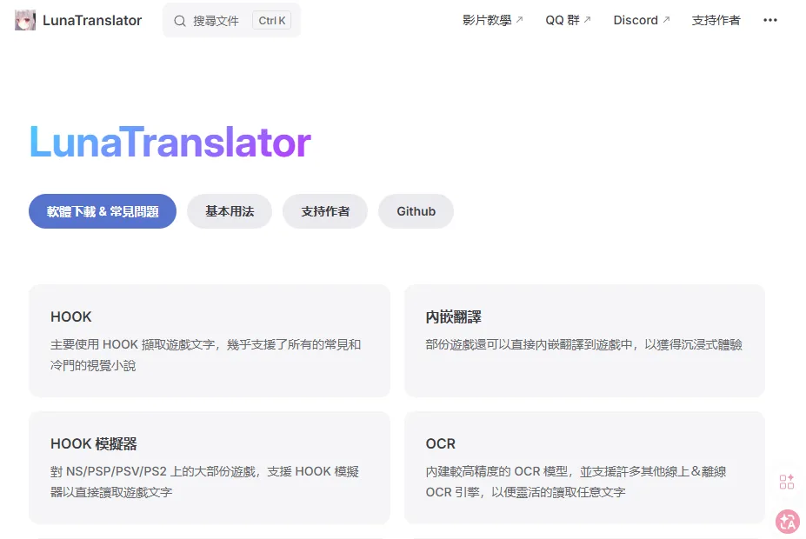Viewport: 806px width, 539px height.
Task: Click the Github button
Action: pos(416,211)
